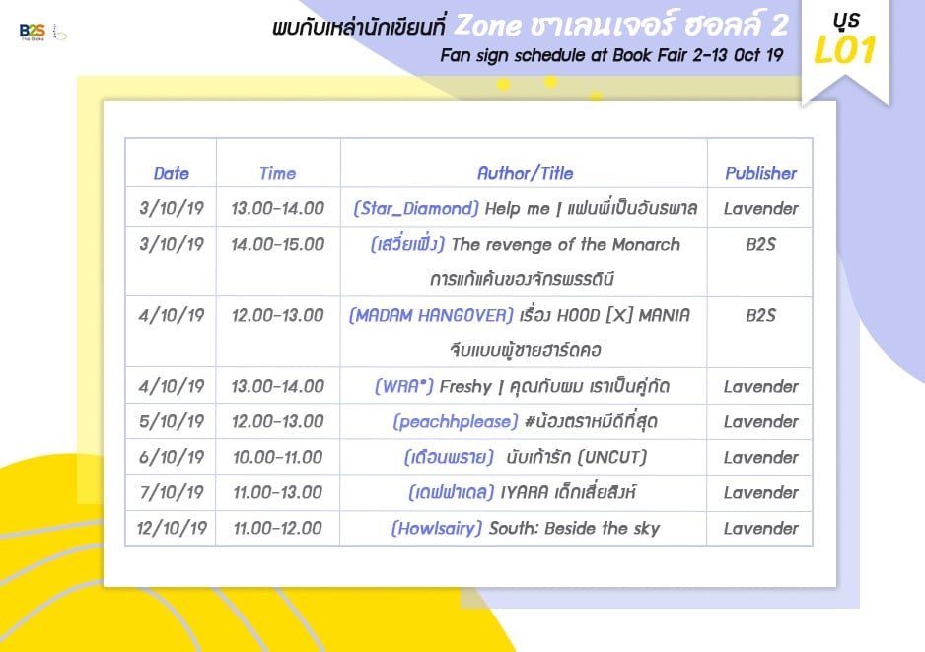Click the title "#น้องตราหมีดีที่สุด"

591,421
